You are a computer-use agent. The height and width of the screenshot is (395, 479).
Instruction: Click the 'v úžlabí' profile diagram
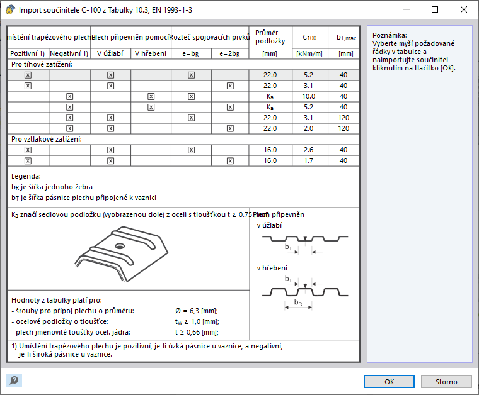(x=305, y=245)
